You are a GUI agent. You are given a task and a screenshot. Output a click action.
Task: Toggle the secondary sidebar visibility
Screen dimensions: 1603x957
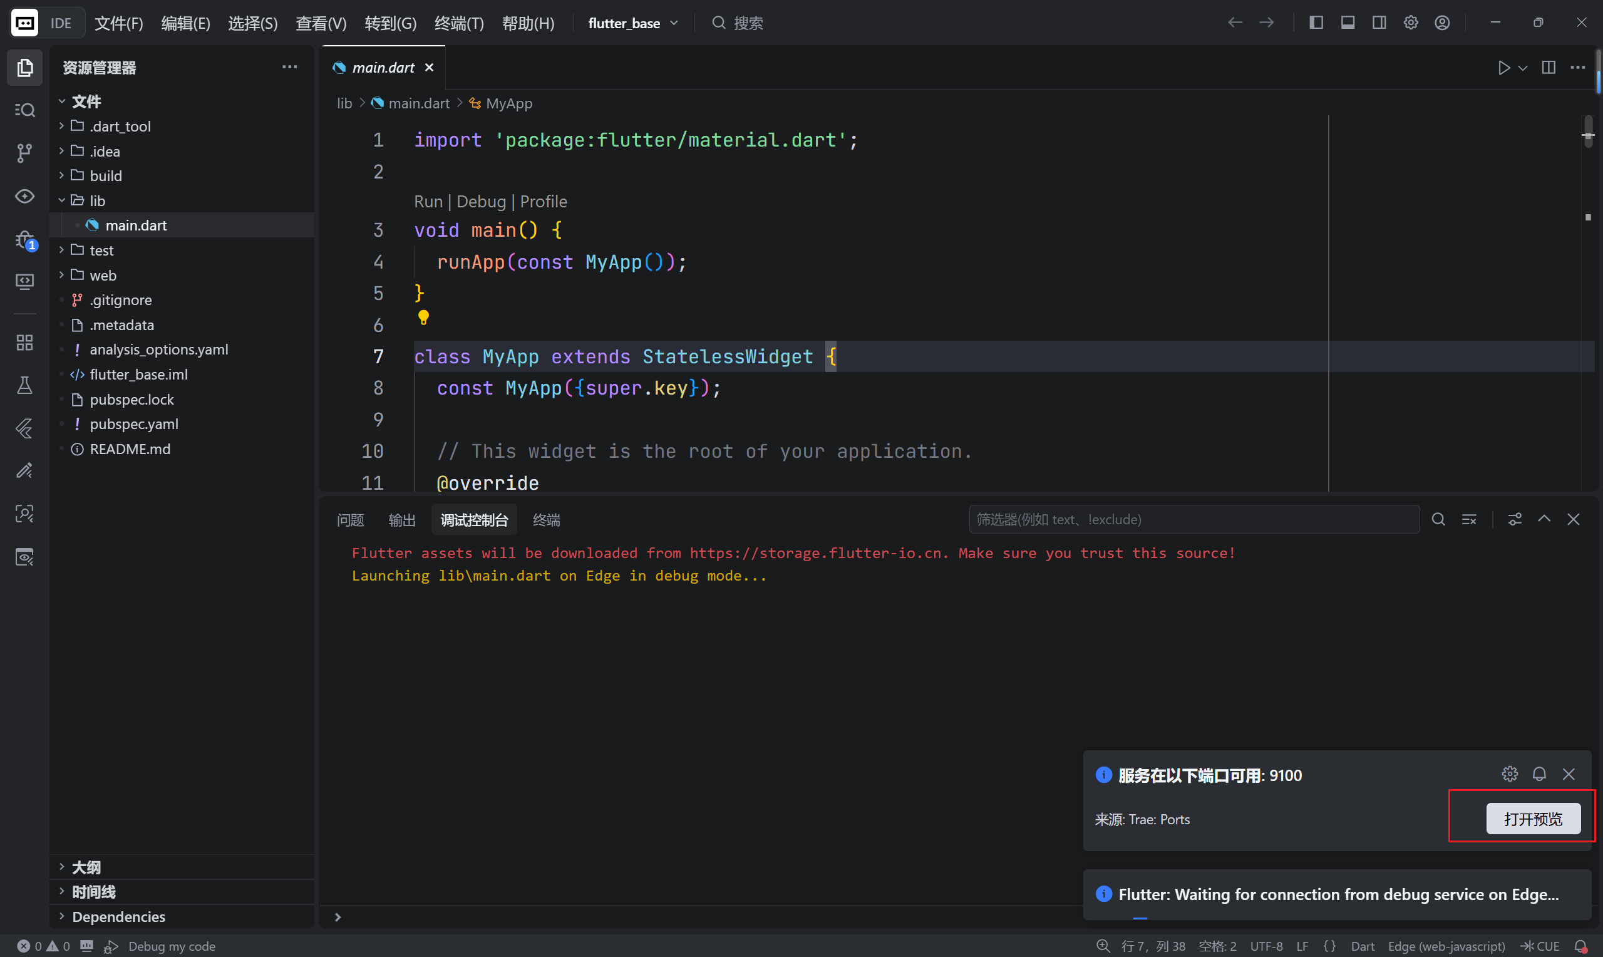pos(1378,22)
